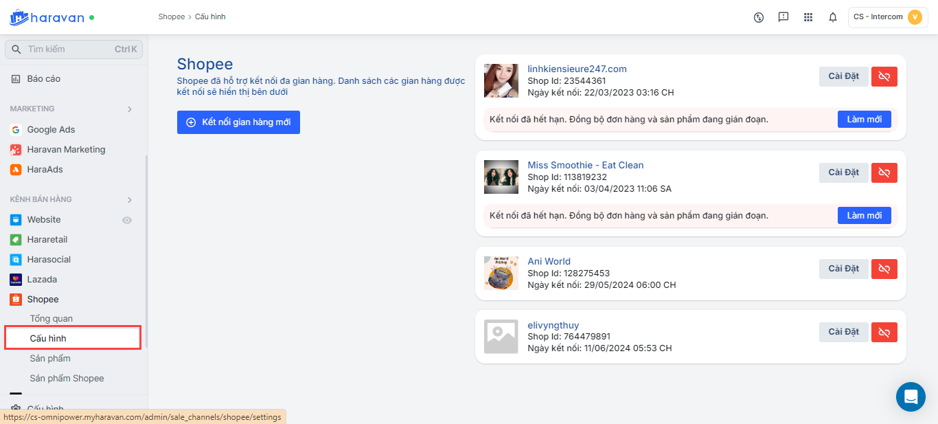Click the Haravan logo

click(47, 18)
